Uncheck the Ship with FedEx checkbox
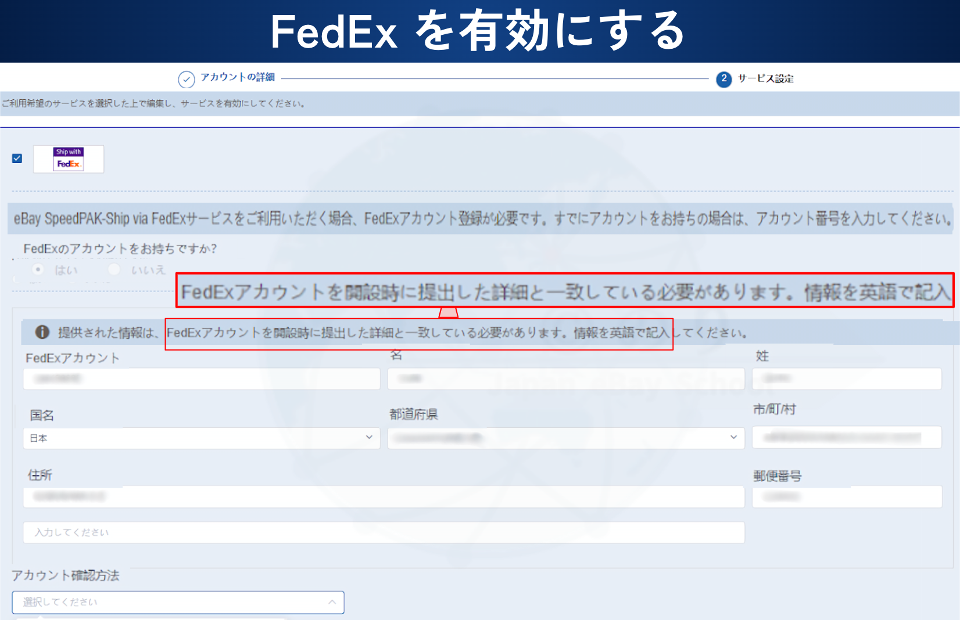 tap(17, 158)
